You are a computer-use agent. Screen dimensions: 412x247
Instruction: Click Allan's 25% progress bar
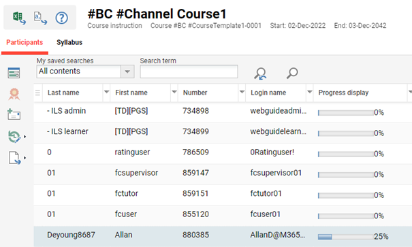click(x=346, y=237)
